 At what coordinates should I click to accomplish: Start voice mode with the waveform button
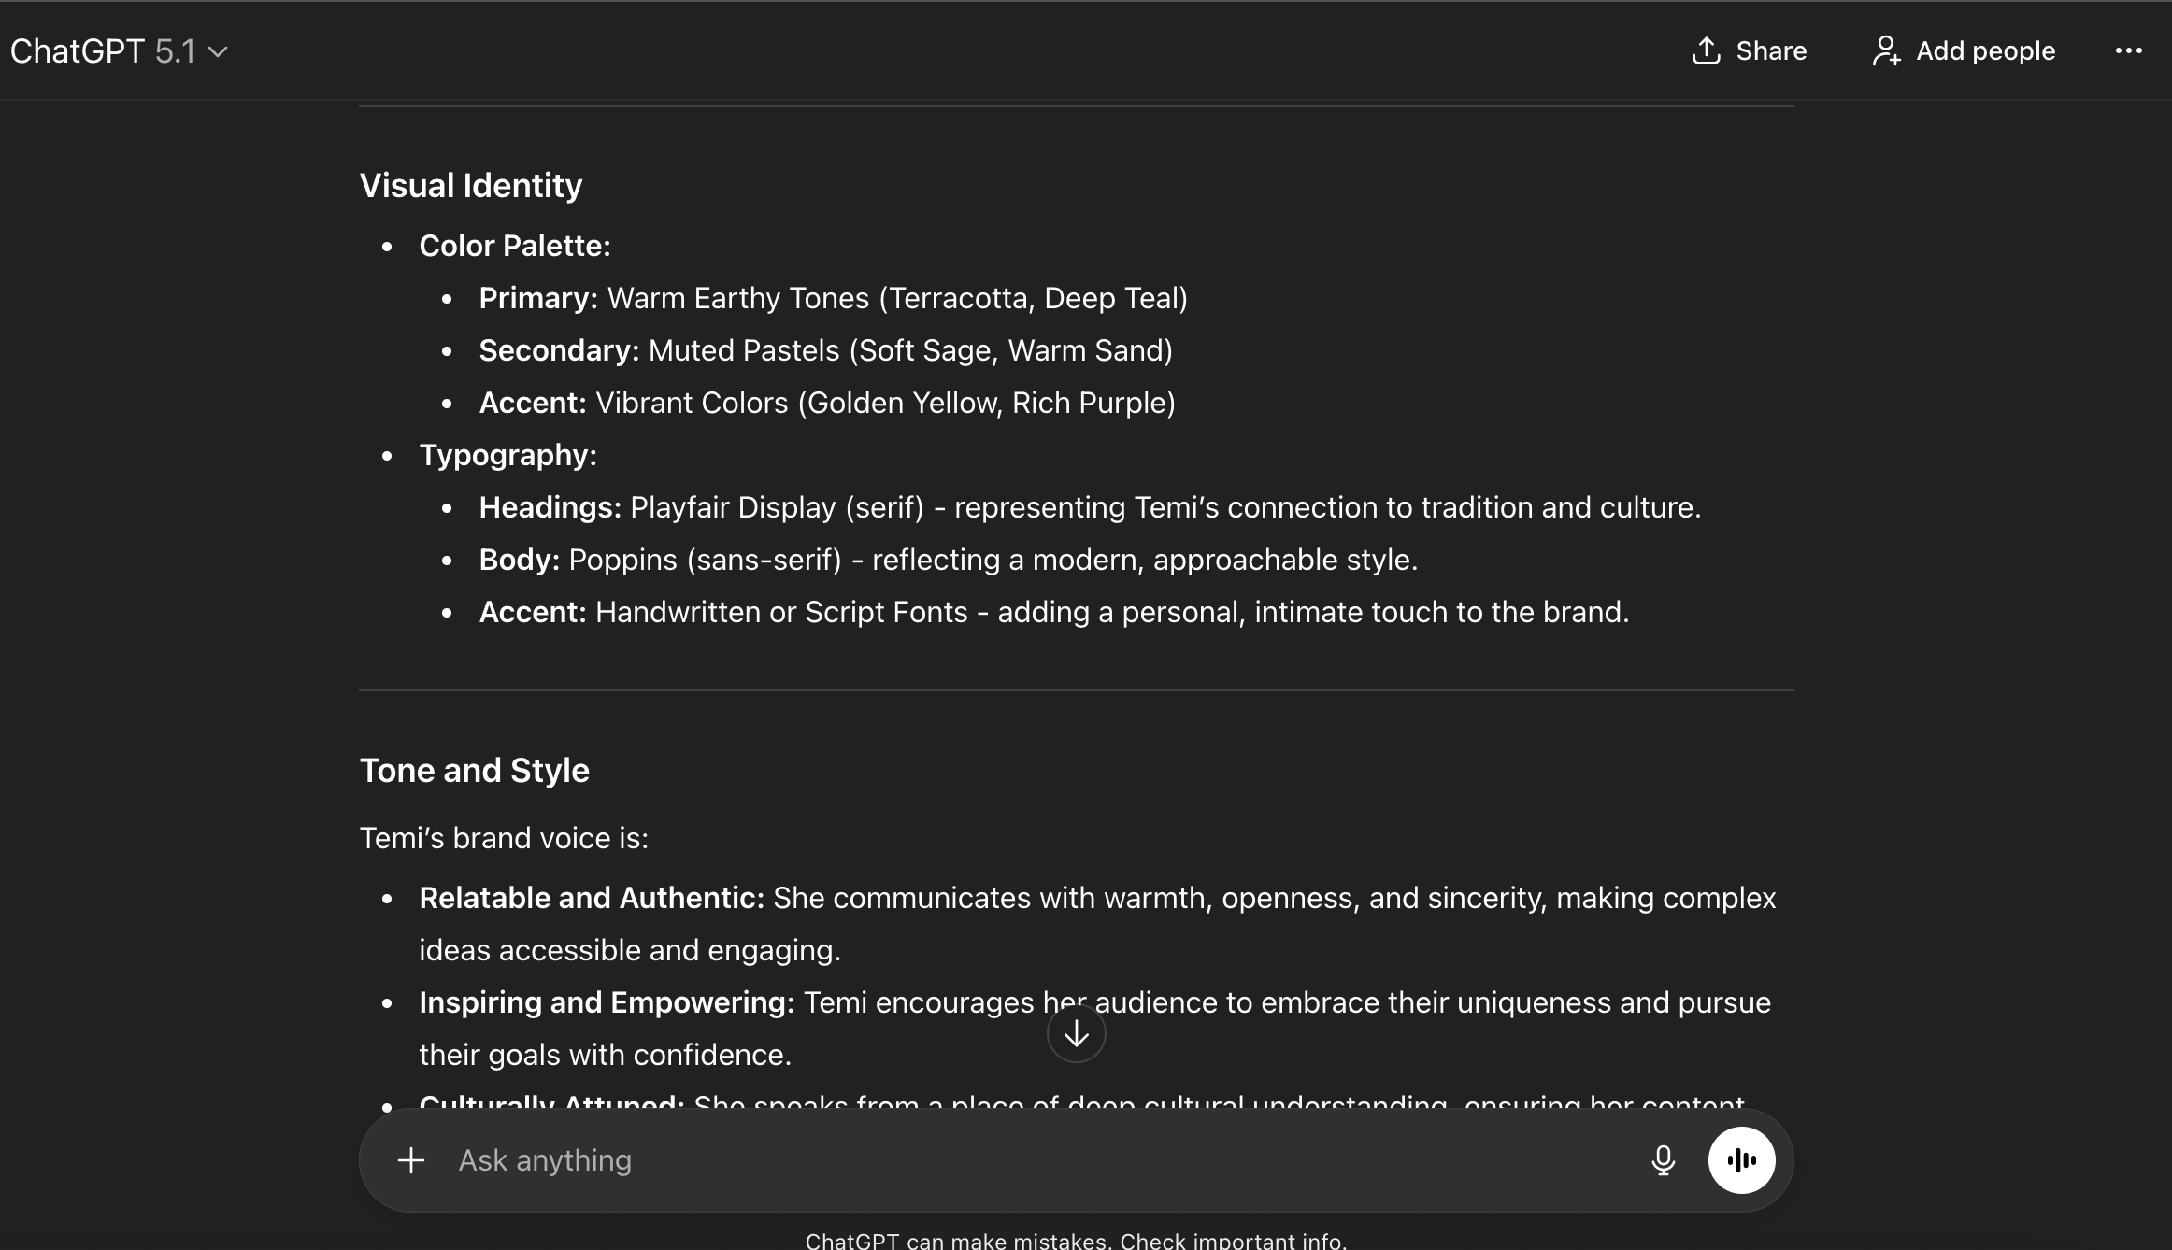tap(1741, 1160)
